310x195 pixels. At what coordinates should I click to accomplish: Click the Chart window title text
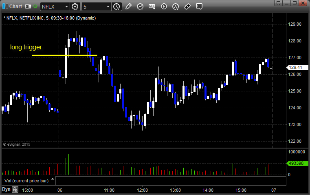point(16,7)
